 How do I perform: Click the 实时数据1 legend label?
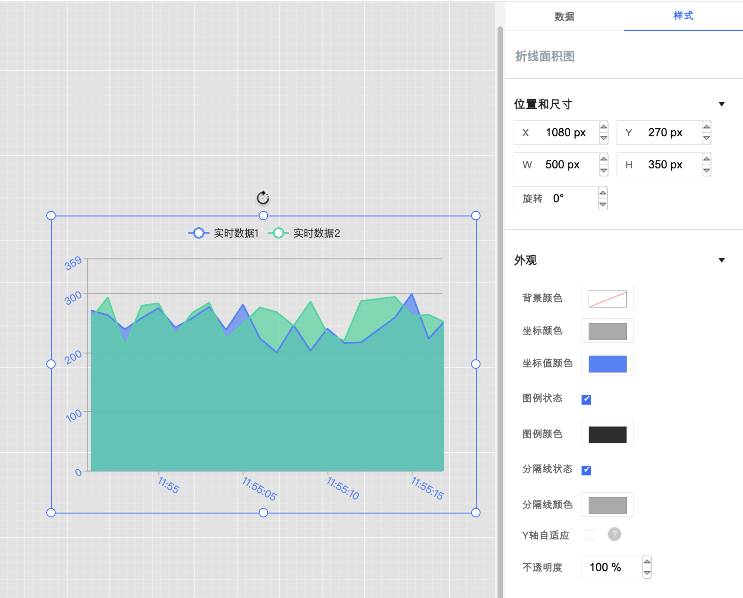click(x=236, y=233)
